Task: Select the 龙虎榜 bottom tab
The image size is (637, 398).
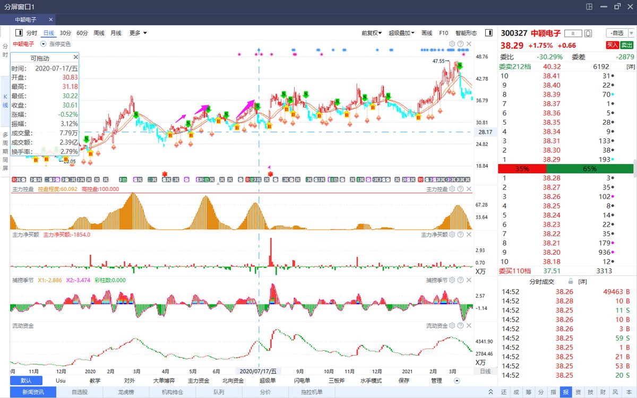Action: click(125, 392)
